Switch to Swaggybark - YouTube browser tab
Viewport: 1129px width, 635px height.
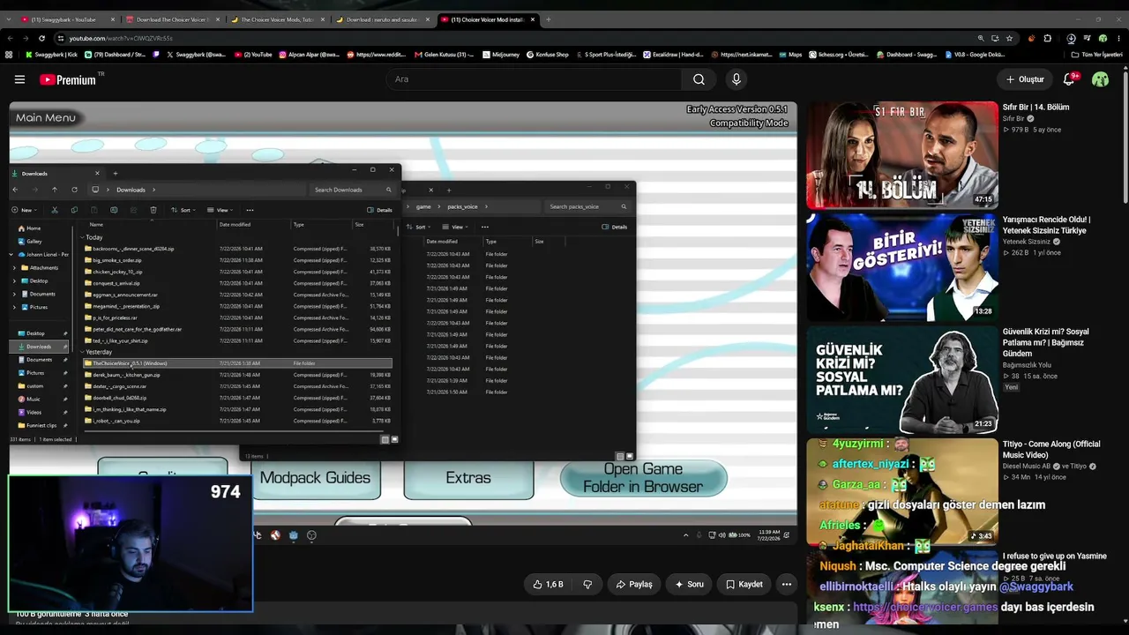(67, 19)
